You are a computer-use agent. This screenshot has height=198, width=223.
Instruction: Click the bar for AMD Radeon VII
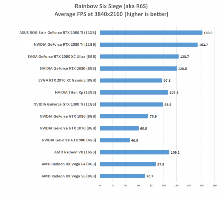click(135, 152)
